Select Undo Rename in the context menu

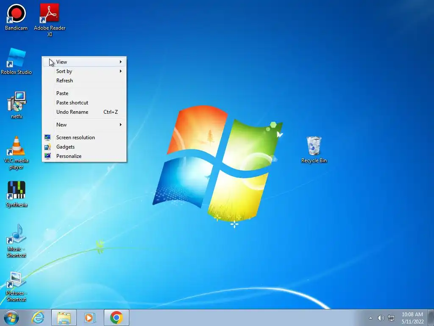point(84,112)
